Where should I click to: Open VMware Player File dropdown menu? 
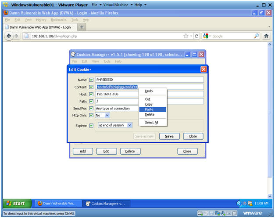[96, 5]
